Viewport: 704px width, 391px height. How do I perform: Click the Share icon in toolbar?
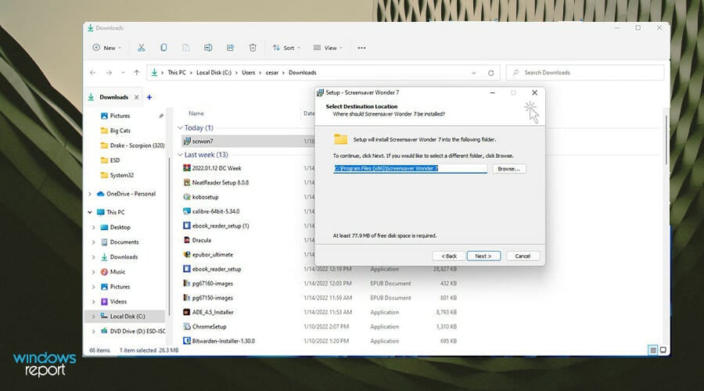[x=231, y=48]
